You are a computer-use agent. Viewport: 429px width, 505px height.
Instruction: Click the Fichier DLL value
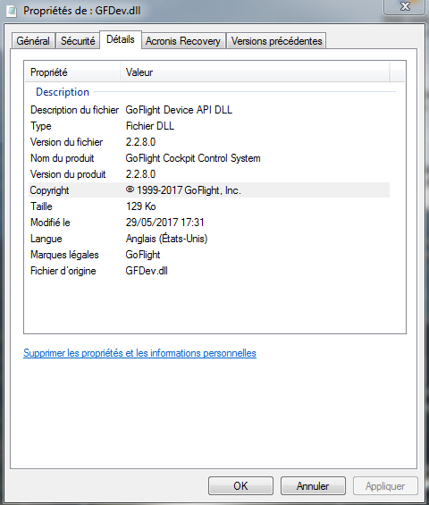point(150,126)
